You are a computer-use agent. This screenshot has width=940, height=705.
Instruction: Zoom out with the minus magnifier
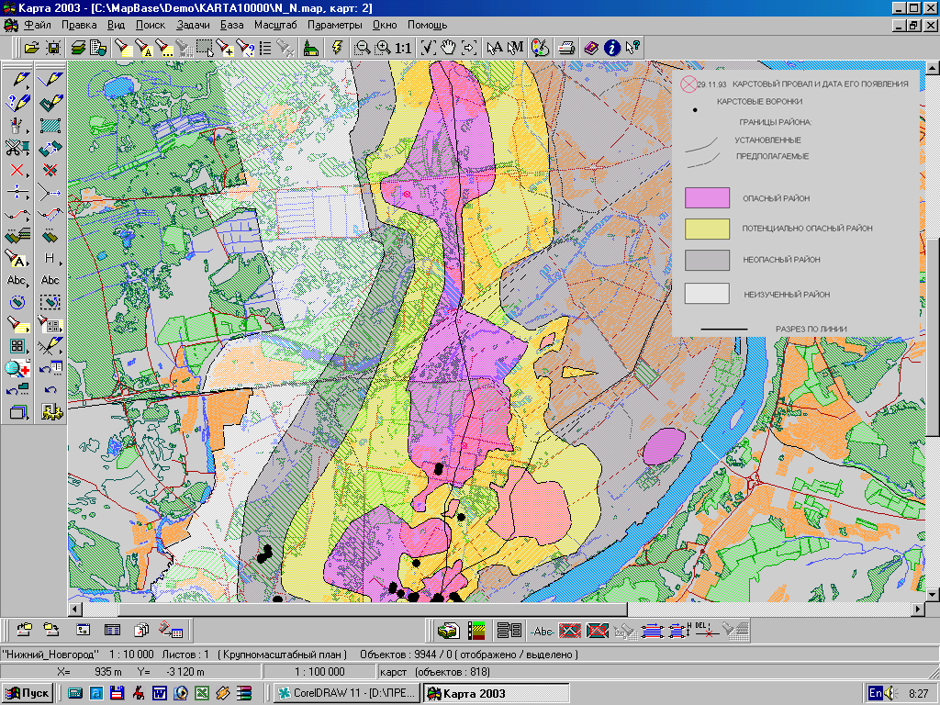coord(363,47)
